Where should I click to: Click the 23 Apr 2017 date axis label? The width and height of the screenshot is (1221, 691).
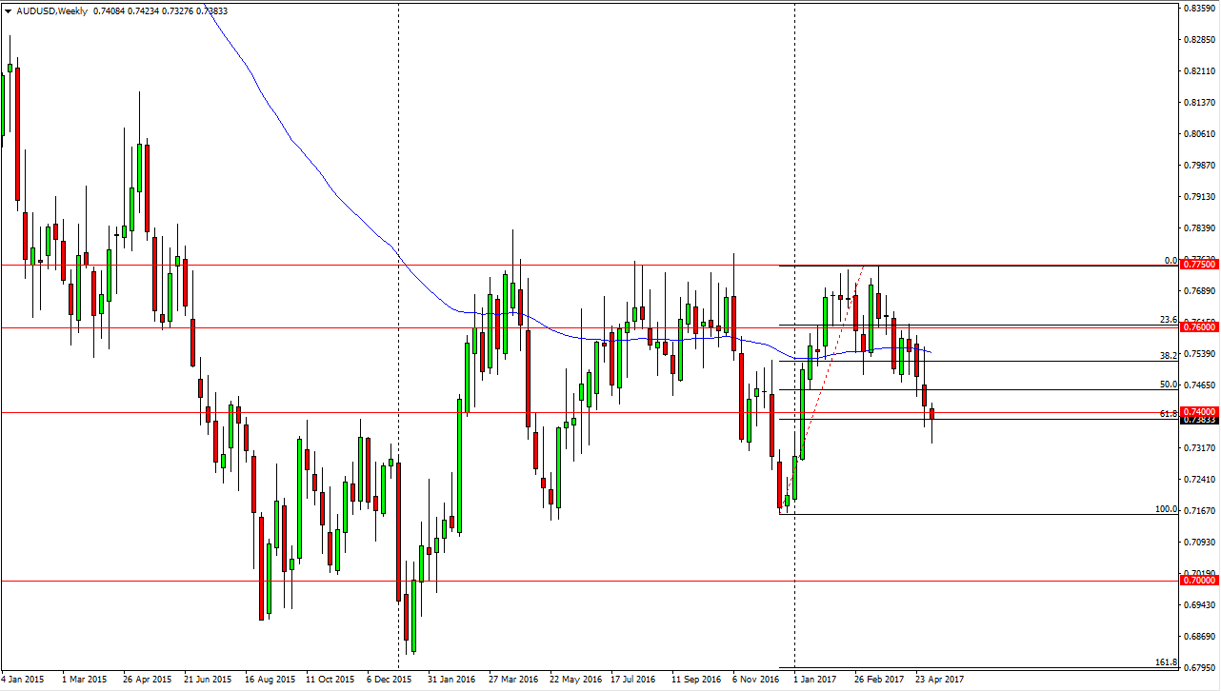(x=941, y=681)
